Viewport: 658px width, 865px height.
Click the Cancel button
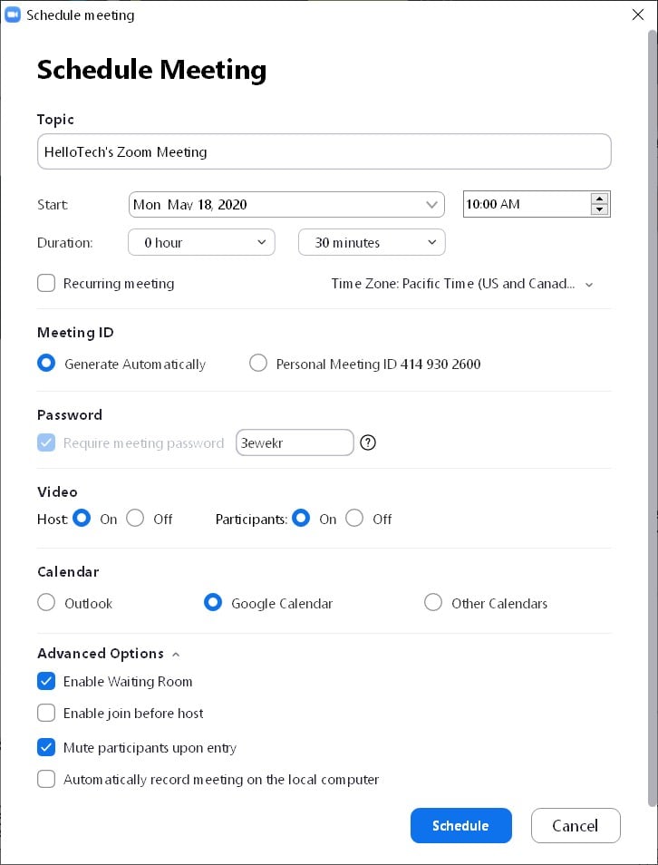point(576,825)
